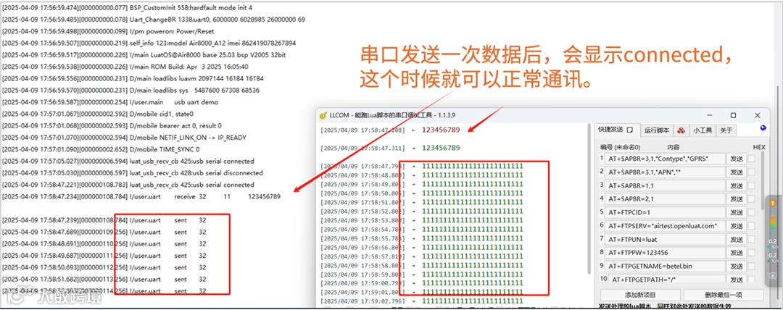The height and width of the screenshot is (310, 783).
Task: Open the red cubes tab icon in LLCOM
Action: [681, 130]
